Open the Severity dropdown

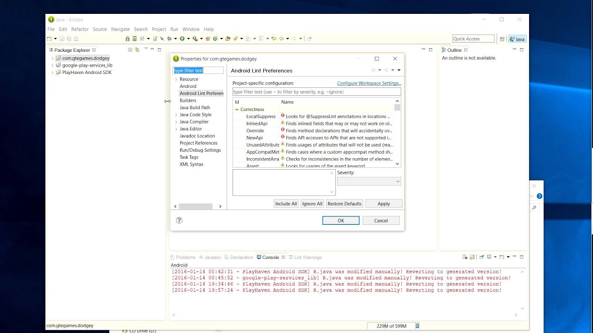[x=369, y=182]
